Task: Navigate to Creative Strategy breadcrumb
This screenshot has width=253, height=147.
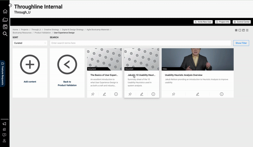Action: coord(52,30)
